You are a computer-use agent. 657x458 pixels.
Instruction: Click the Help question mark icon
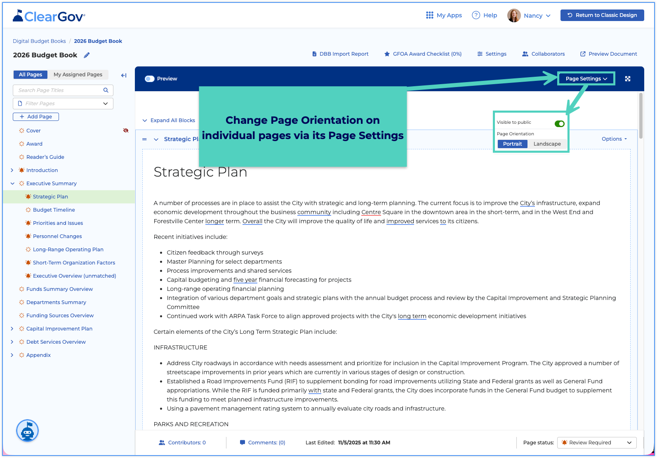coord(476,15)
